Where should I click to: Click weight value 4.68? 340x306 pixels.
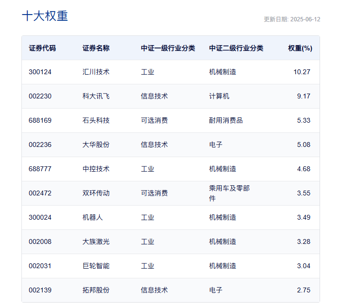(x=304, y=169)
